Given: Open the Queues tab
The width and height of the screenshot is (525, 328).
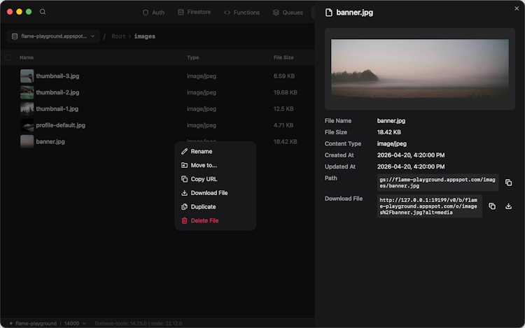Looking at the screenshot, I should (288, 13).
